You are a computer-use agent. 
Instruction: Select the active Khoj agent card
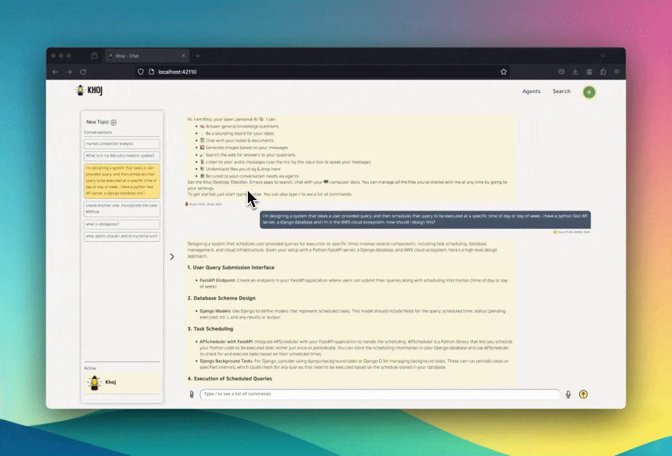tap(122, 383)
